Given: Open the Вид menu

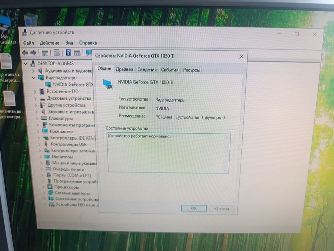Looking at the screenshot, I should tap(69, 43).
